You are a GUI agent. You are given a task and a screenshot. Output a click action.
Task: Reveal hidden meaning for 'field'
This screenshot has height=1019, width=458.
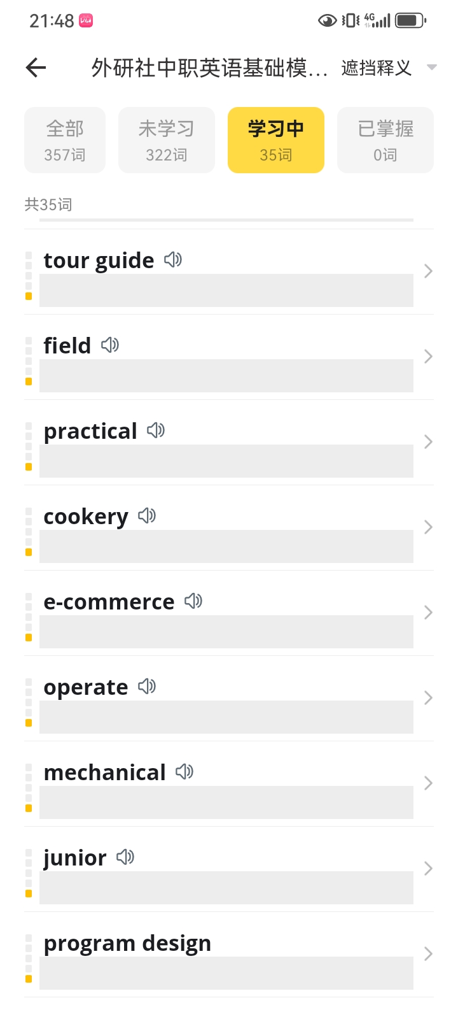tap(226, 376)
